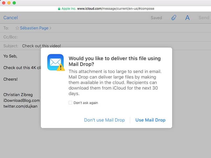This screenshot has width=211, height=158.
Task: Click into the Cc/Bcc field
Action: pos(105,37)
